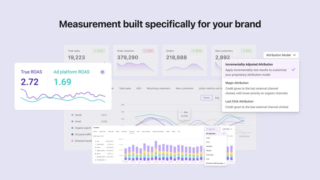This screenshot has height=180, width=320.
Task: Pick the Whales segment from the list
Action: (x=215, y=151)
